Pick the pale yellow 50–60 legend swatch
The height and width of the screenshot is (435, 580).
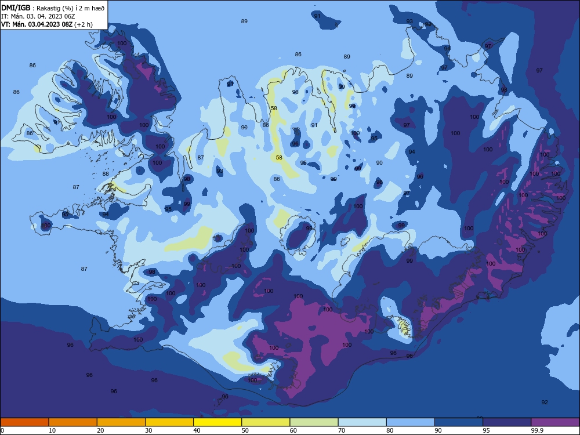point(266,422)
